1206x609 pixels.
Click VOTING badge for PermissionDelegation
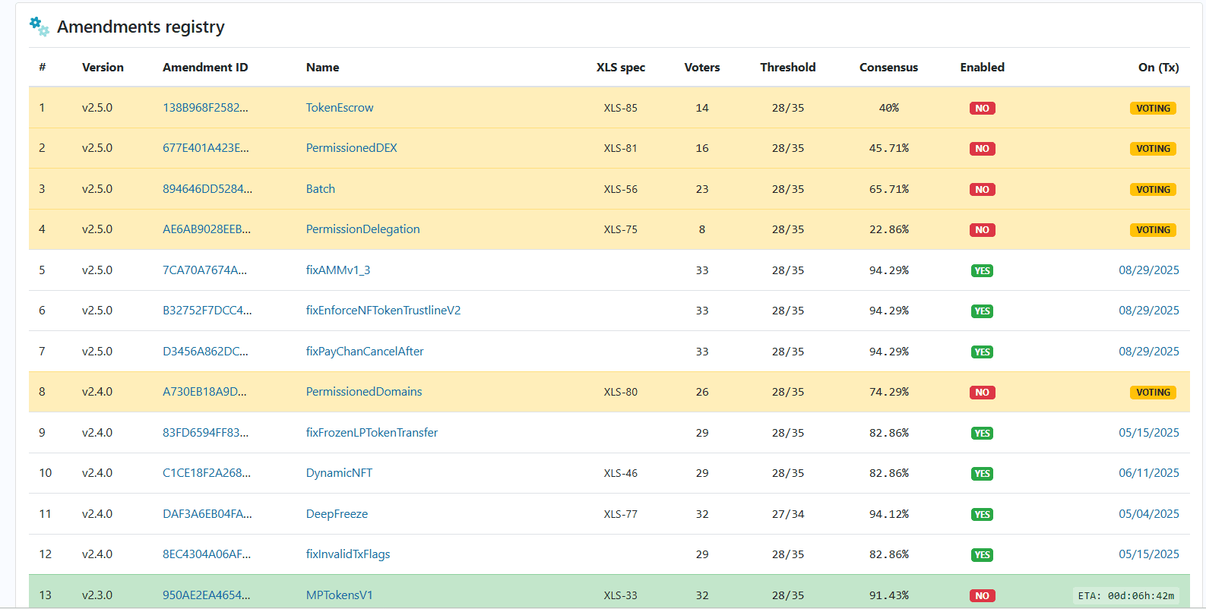pyautogui.click(x=1152, y=230)
